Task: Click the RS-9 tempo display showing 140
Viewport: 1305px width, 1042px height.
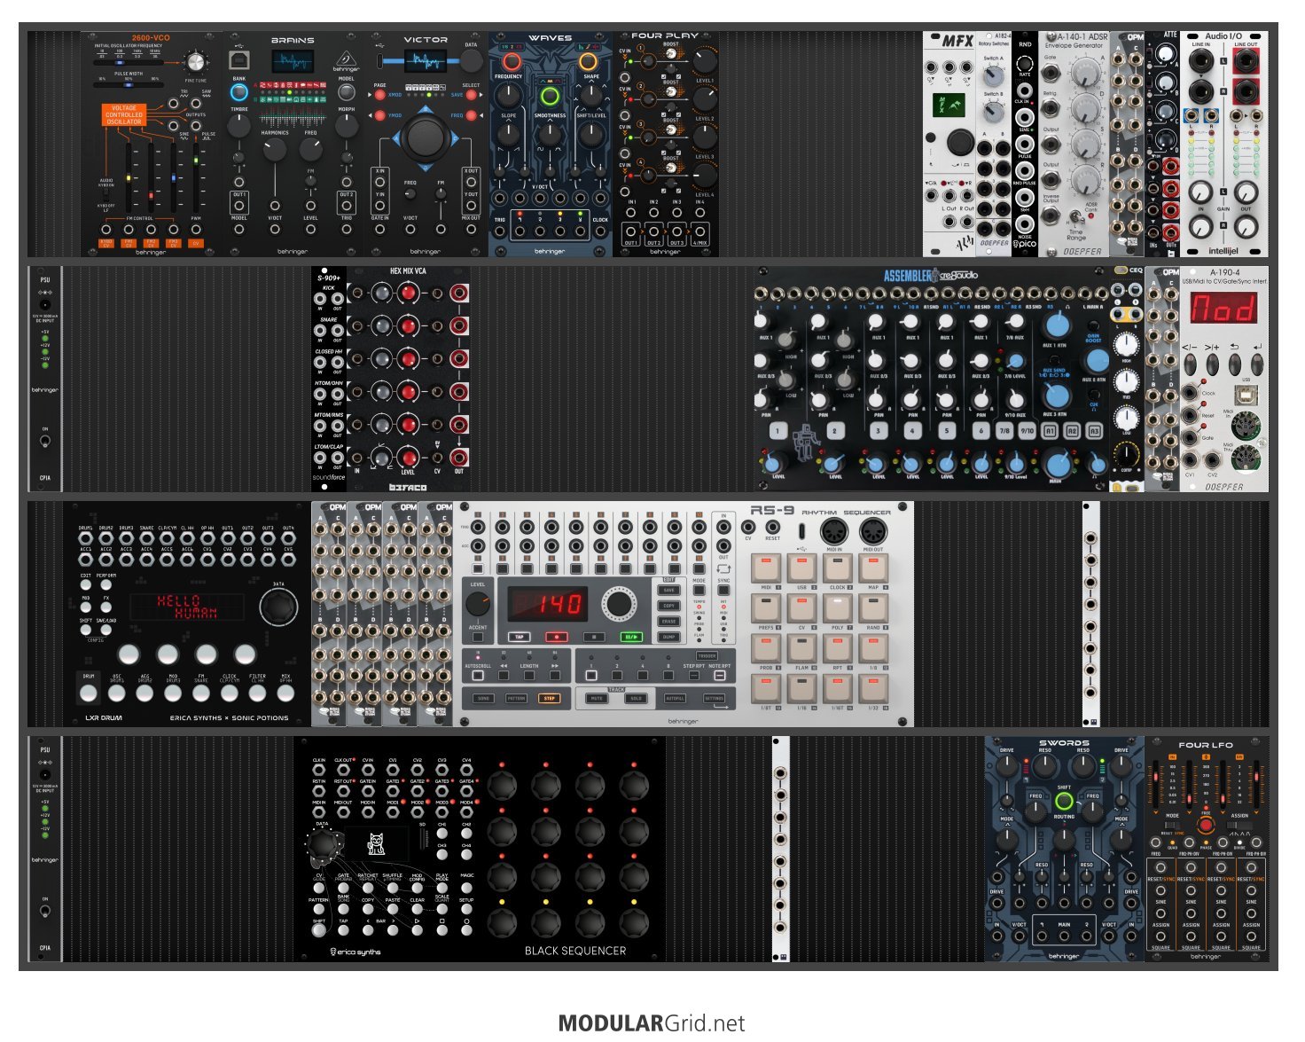Action: coord(547,606)
